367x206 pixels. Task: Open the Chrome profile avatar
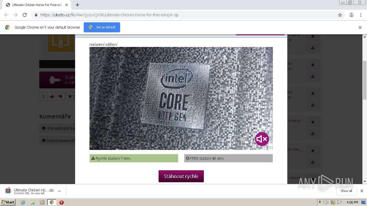tap(352, 15)
